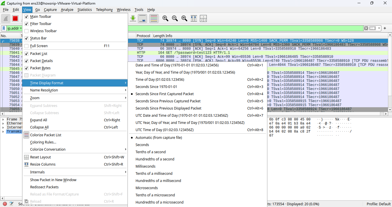Stop the capture with the red square
This screenshot has width=392, height=207.
[15, 18]
